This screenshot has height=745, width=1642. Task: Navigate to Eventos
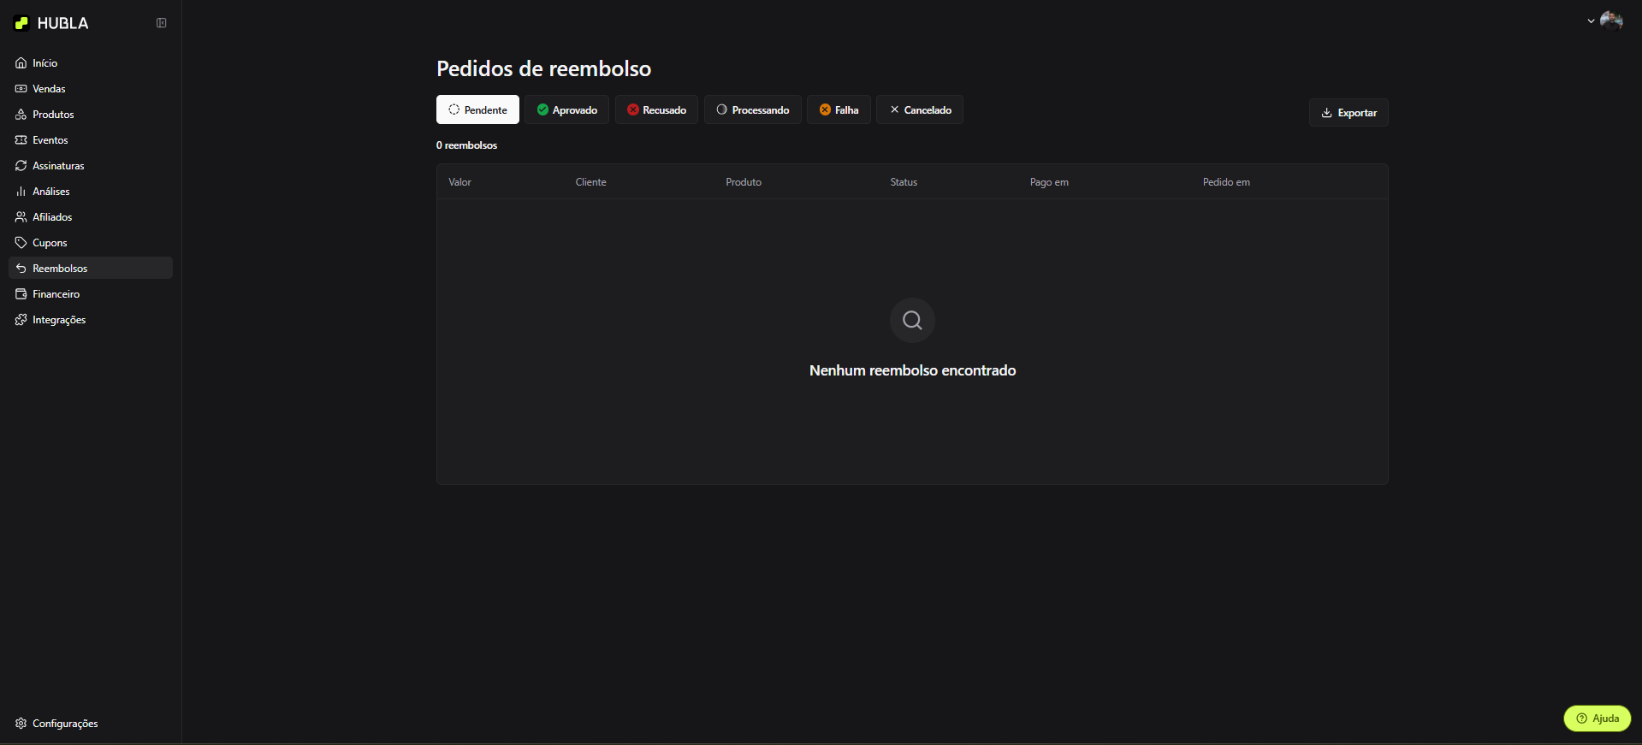coord(50,140)
